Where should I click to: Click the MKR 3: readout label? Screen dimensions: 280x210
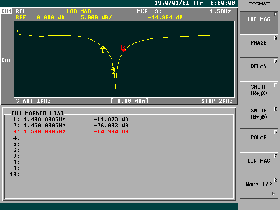[149, 11]
